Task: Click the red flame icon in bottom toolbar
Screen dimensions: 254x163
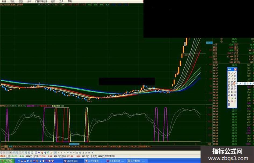Action: pyautogui.click(x=42, y=153)
